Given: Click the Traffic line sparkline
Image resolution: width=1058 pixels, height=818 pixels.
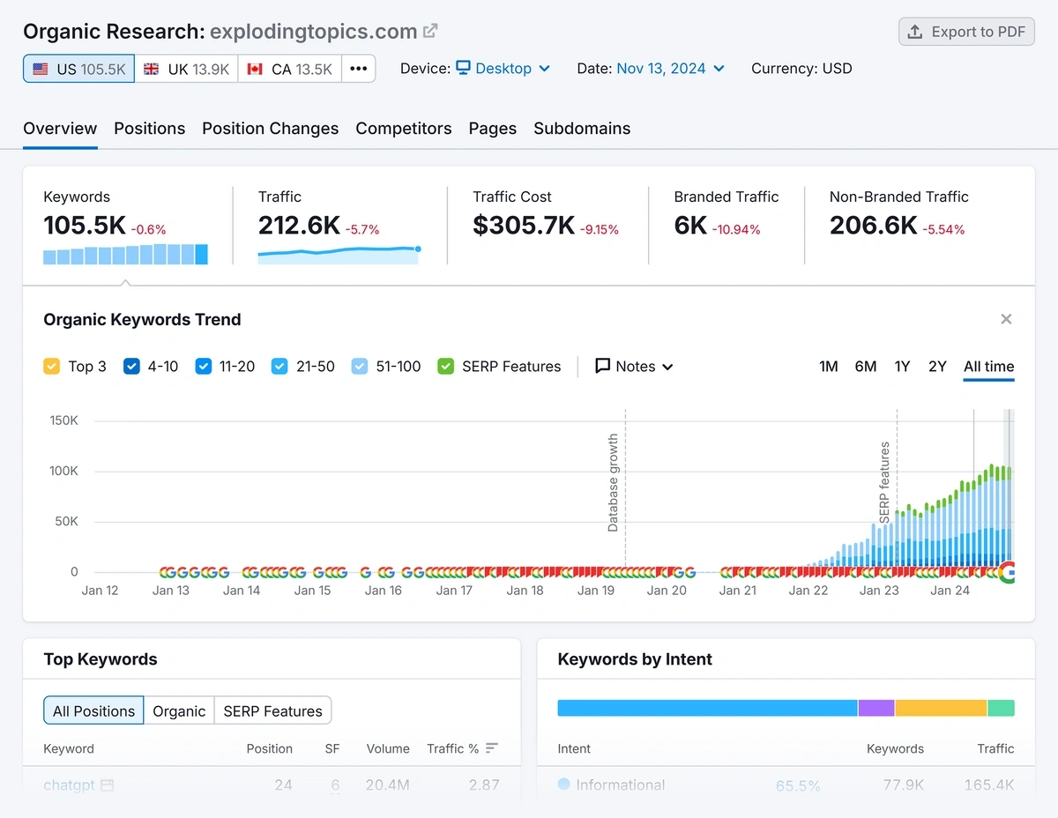Looking at the screenshot, I should (x=339, y=255).
